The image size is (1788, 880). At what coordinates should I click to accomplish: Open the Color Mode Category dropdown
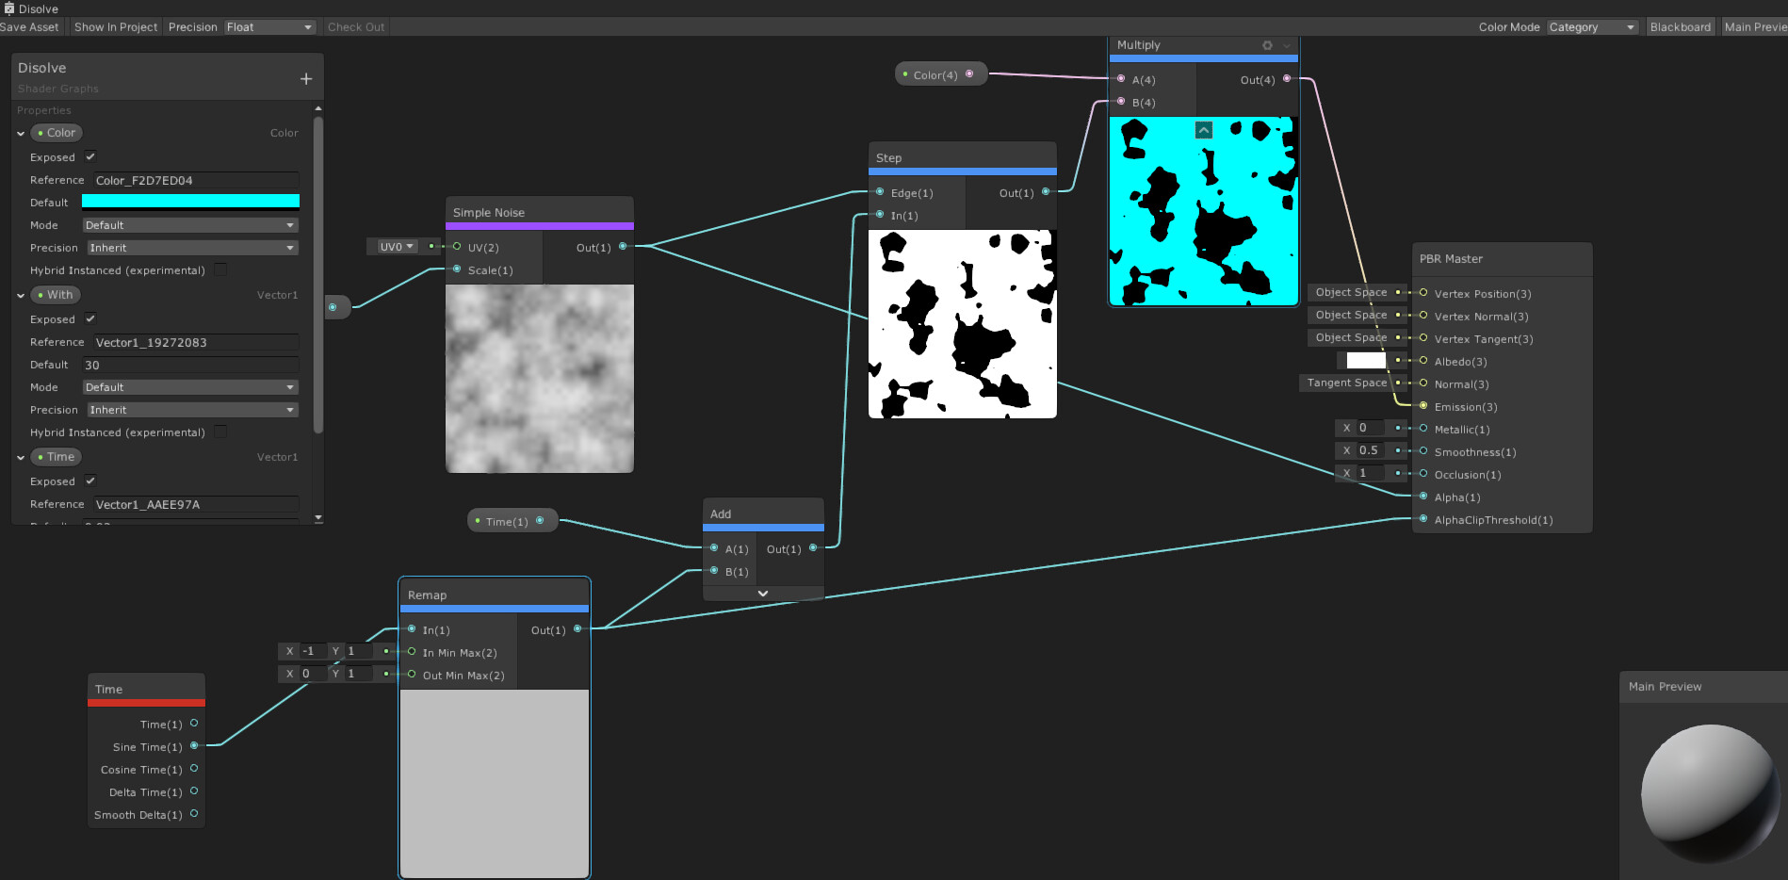click(x=1592, y=26)
